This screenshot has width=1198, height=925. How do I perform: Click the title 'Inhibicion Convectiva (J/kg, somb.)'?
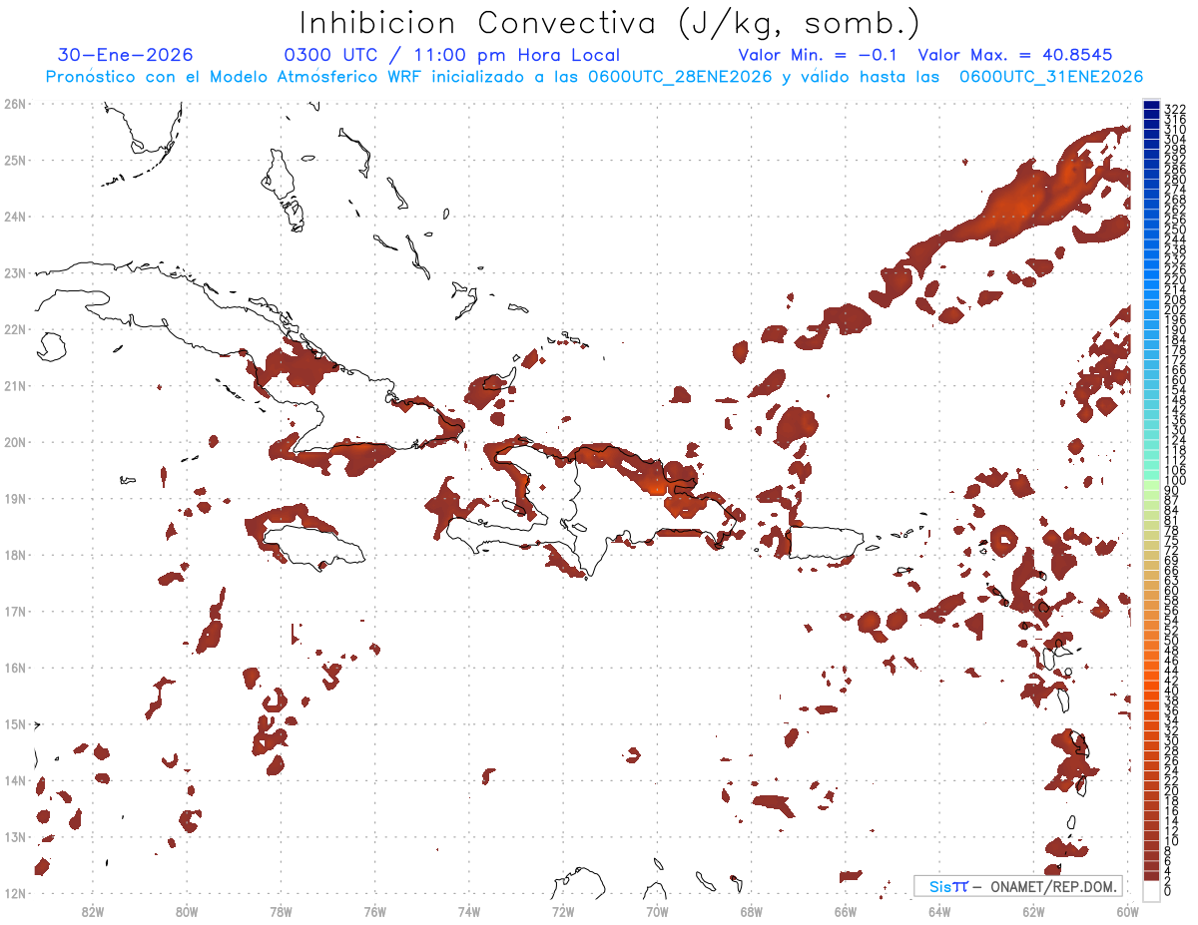click(x=610, y=24)
